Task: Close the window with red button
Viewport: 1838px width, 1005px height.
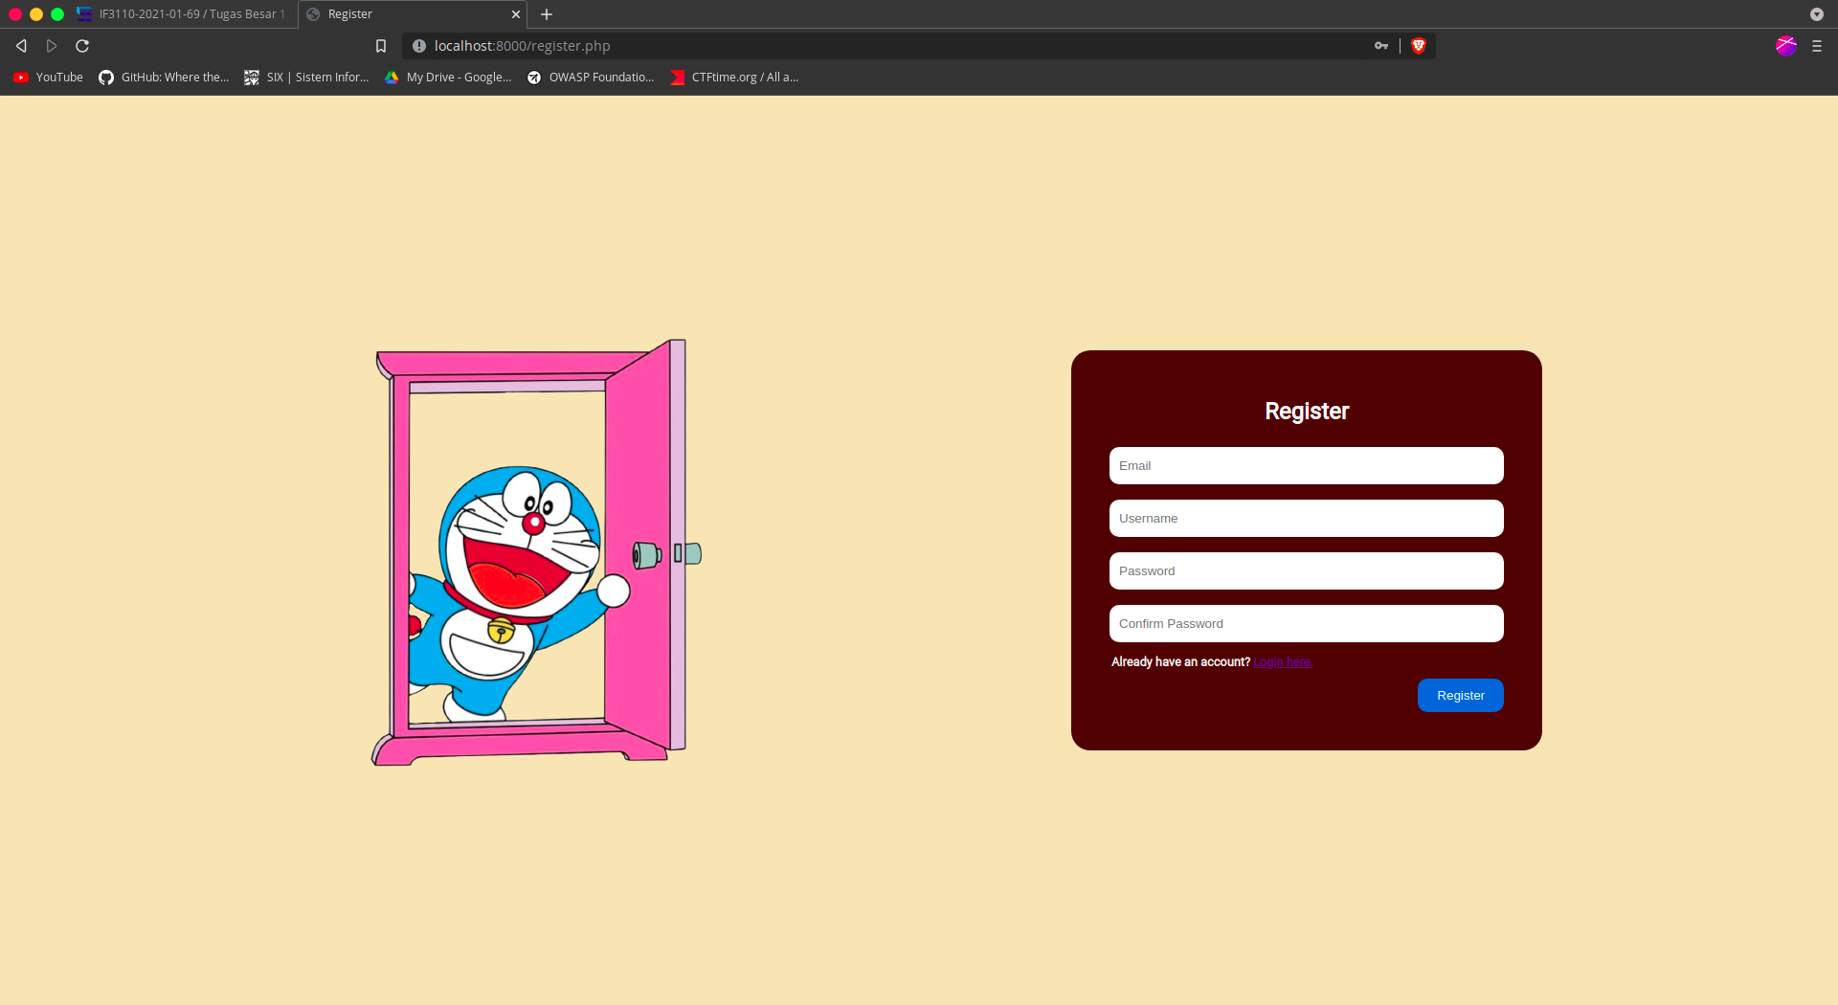Action: point(15,14)
